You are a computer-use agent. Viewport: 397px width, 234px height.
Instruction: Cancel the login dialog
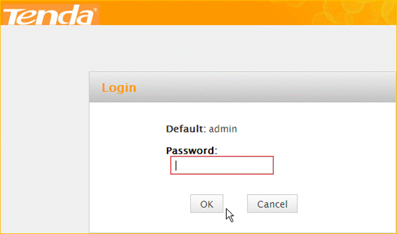click(272, 204)
